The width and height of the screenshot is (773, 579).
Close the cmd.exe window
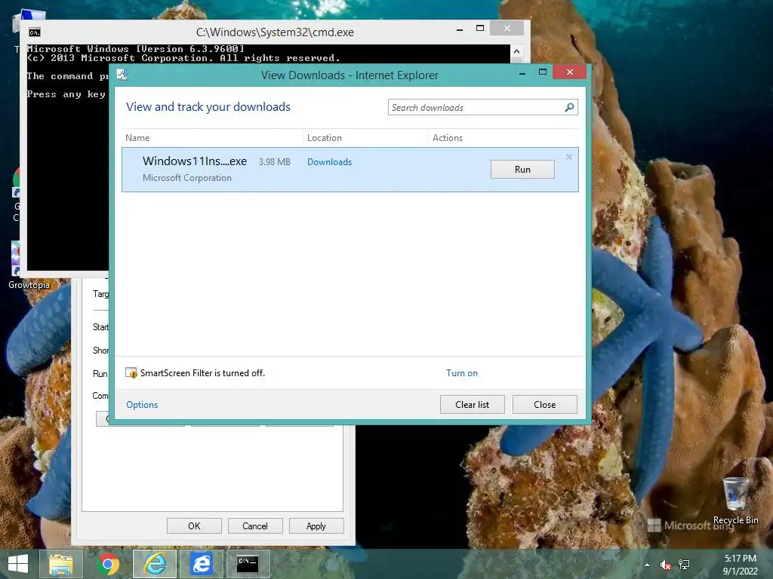click(507, 29)
